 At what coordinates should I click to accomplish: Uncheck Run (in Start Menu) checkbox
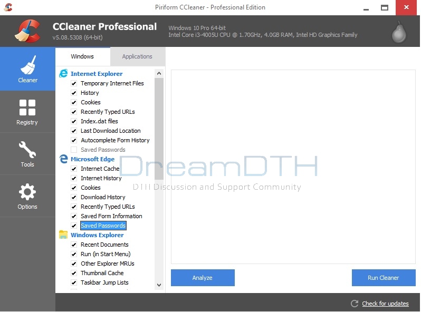point(74,254)
